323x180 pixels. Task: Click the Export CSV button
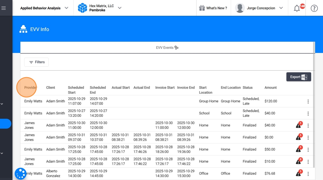(x=298, y=77)
